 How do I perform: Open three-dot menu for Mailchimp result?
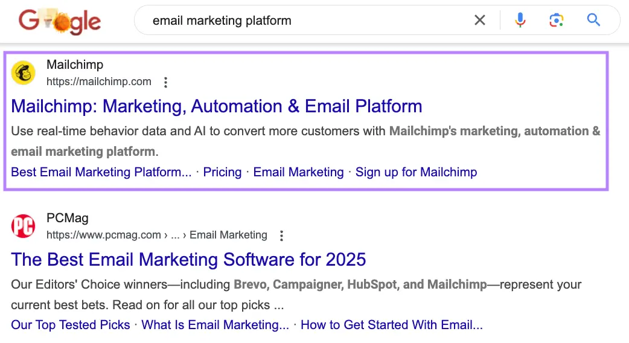(166, 82)
